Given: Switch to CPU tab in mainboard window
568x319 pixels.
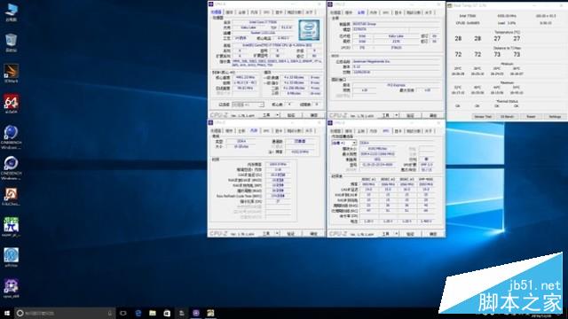Looking at the screenshot, I should pyautogui.click(x=336, y=12).
